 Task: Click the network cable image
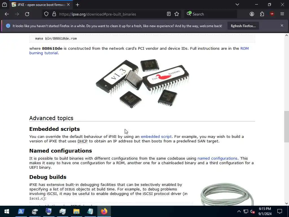click(227, 194)
